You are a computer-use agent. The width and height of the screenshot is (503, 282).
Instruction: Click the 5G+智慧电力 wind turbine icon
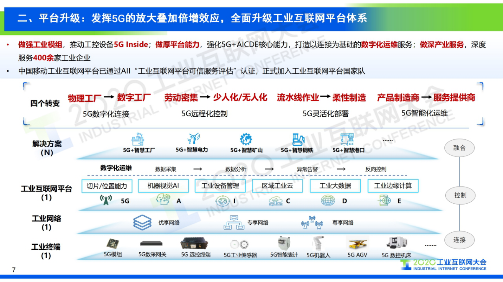click(x=193, y=138)
